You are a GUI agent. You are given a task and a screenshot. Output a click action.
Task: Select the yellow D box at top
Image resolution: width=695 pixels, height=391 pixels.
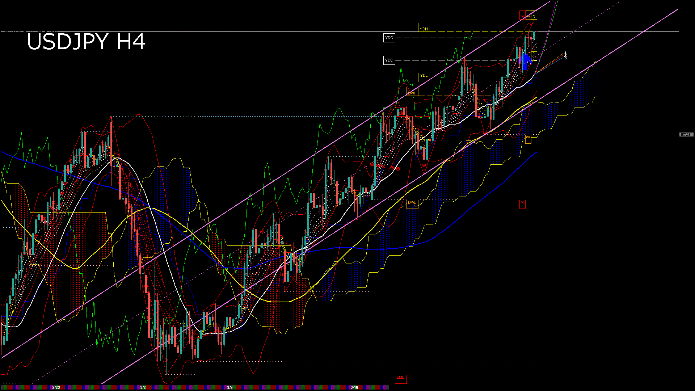click(x=534, y=16)
